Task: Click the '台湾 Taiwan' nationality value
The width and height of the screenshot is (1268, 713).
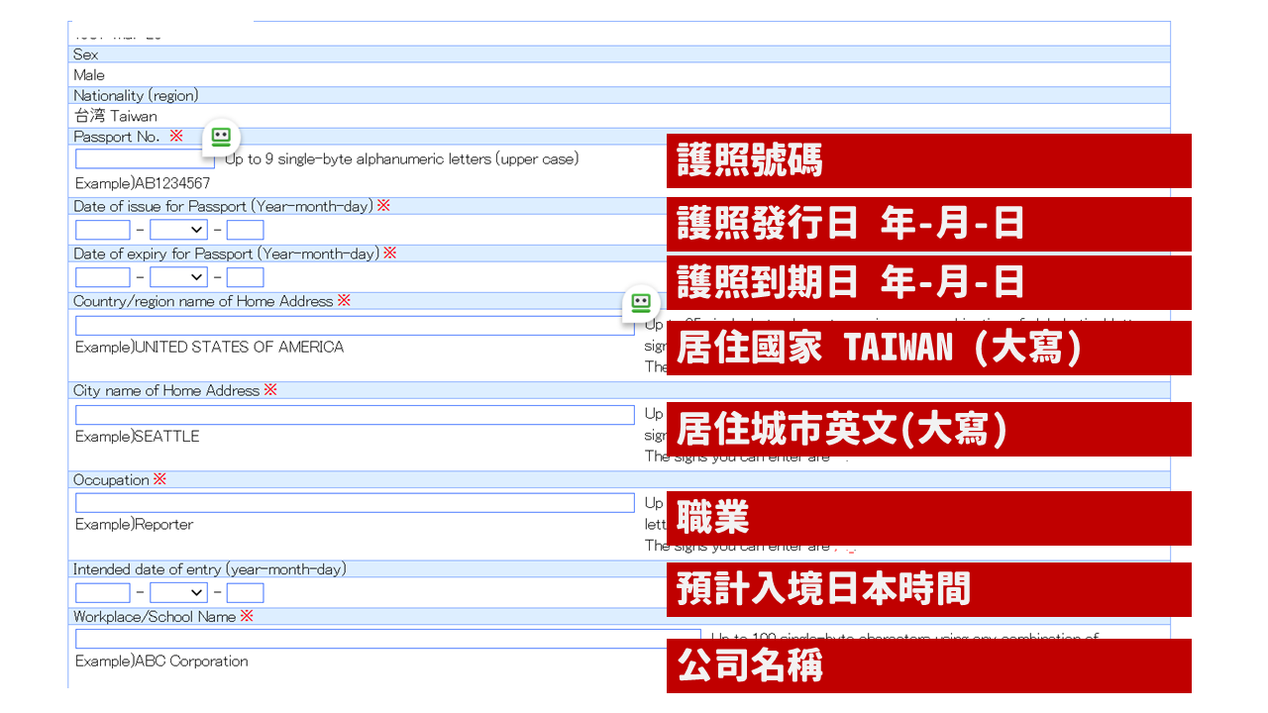Action: [116, 117]
